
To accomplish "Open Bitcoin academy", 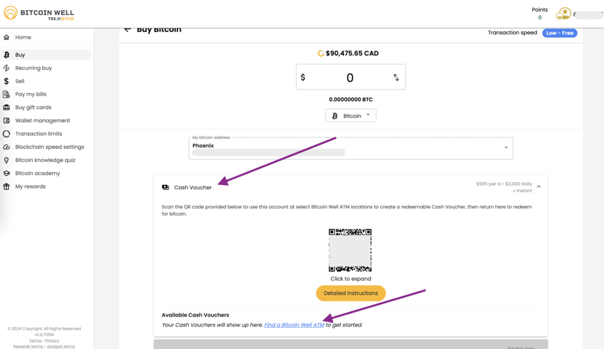I will coord(38,173).
